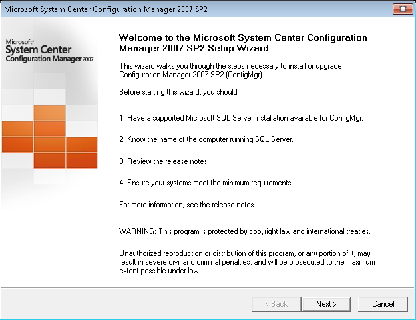Click the 'For more information' release notes line

[187, 205]
